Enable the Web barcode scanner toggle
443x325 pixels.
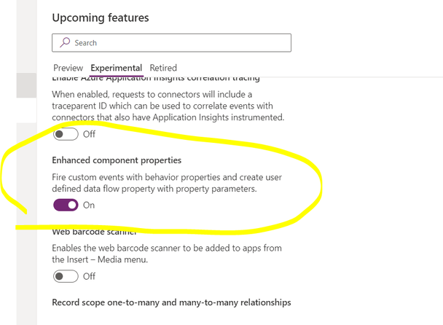click(x=66, y=276)
